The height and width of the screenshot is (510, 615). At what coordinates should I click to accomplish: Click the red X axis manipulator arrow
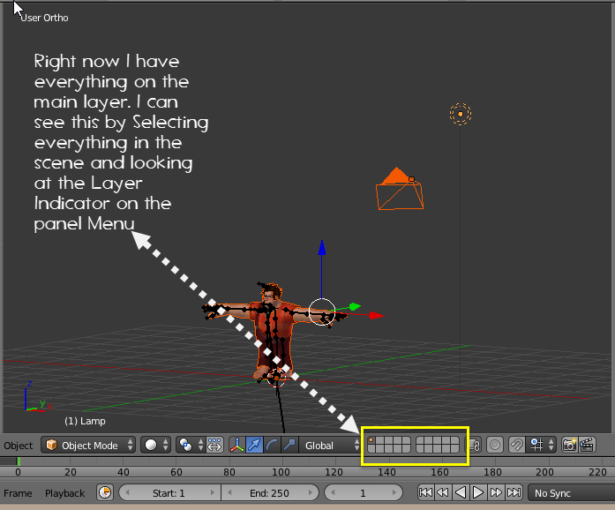376,315
